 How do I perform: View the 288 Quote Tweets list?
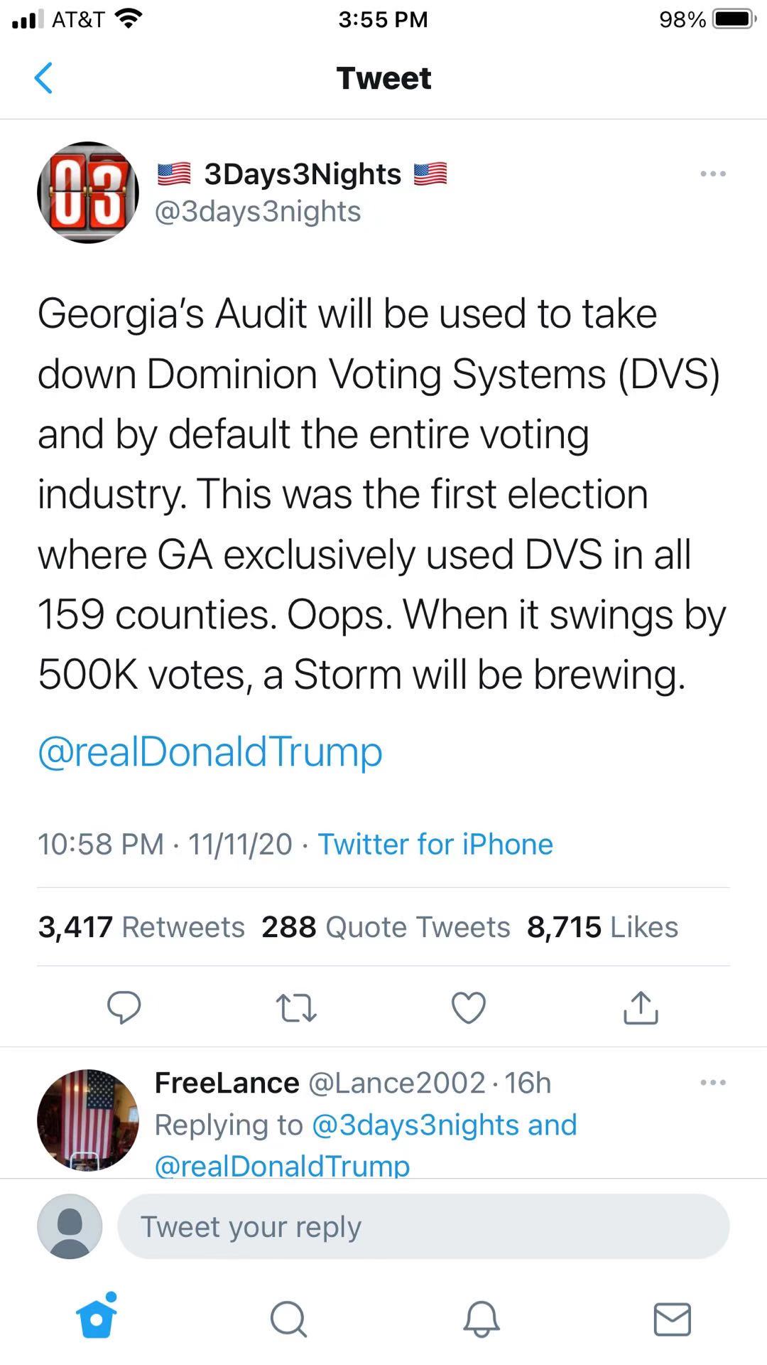(386, 927)
